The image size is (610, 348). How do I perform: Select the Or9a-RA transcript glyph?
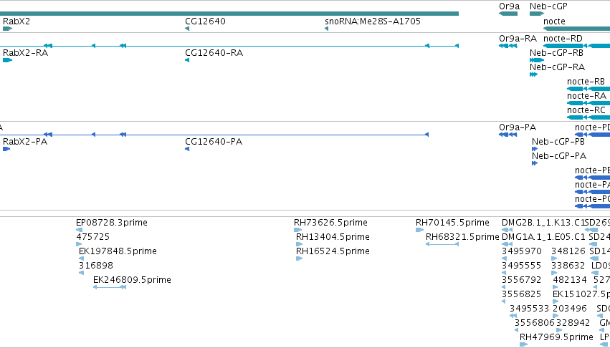click(508, 46)
